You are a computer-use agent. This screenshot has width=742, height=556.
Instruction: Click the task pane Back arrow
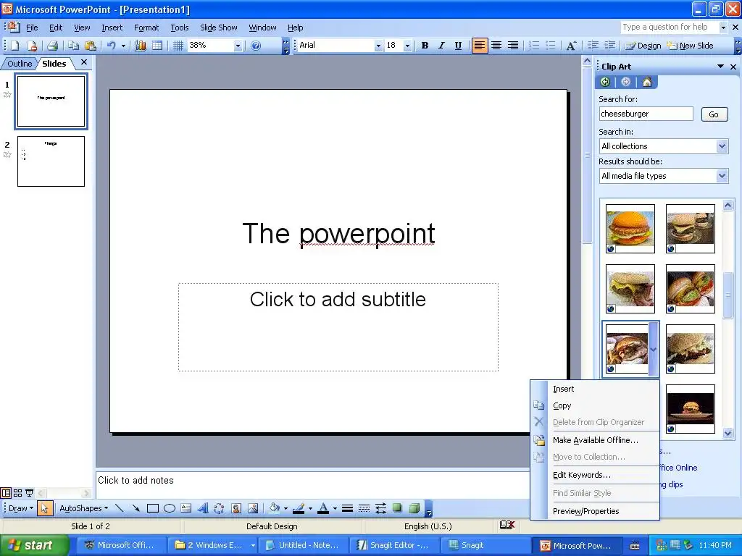coord(605,82)
